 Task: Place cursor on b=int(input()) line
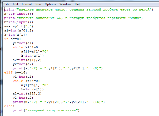click(16, 22)
